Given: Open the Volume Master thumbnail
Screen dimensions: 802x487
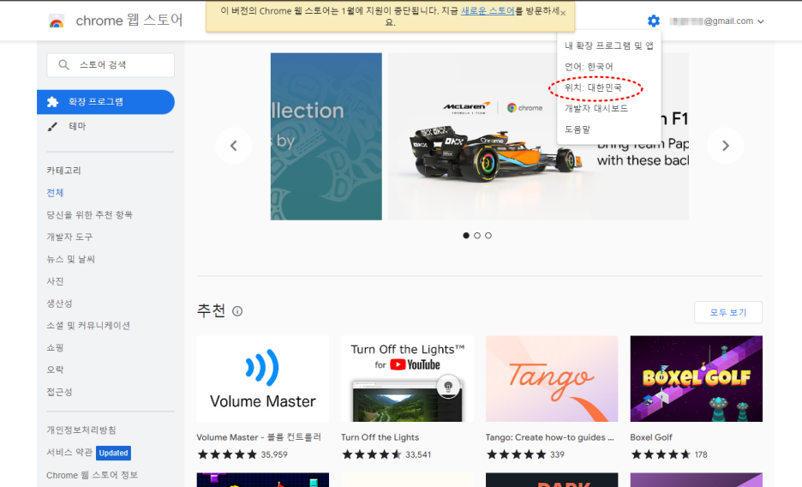Looking at the screenshot, I should (x=263, y=379).
